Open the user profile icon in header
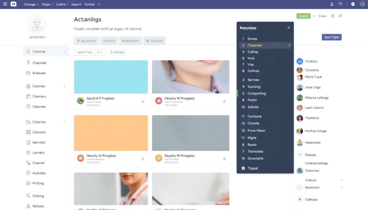 click(x=332, y=4)
